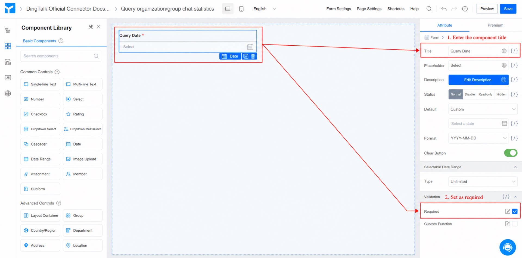Click the copy icon beside Date label

coord(246,56)
